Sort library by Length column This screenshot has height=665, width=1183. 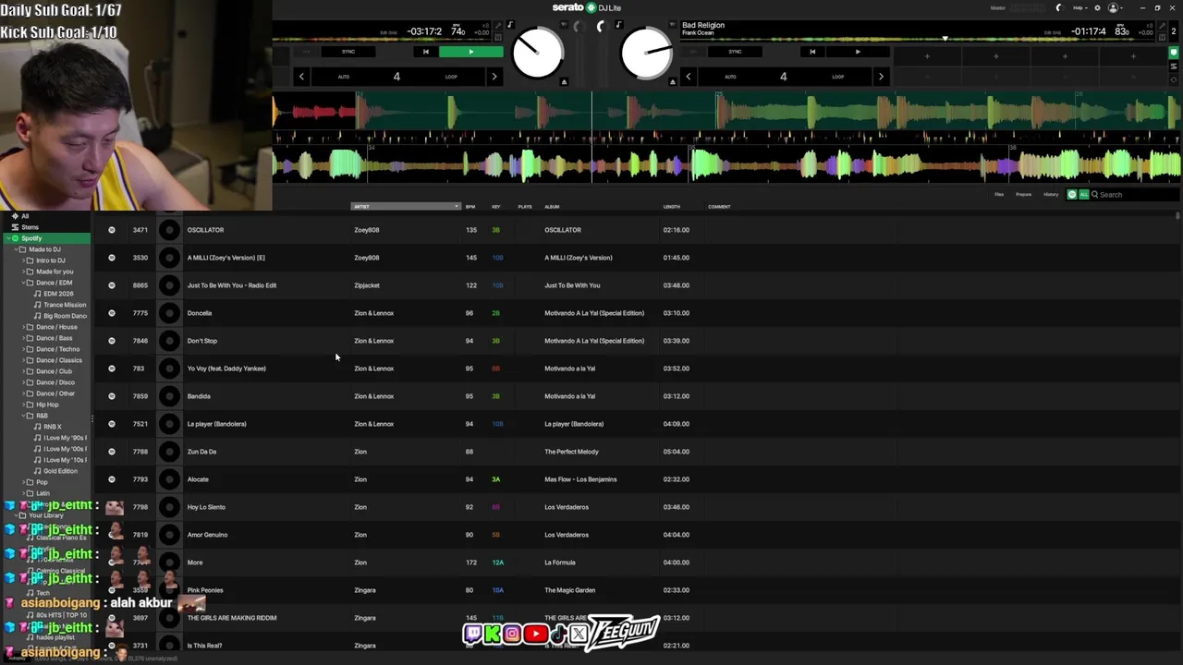(x=672, y=207)
